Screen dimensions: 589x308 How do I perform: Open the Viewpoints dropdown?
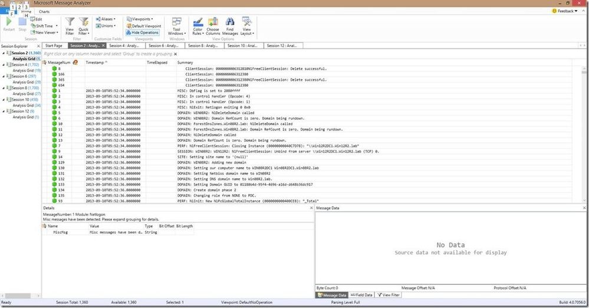pyautogui.click(x=140, y=19)
